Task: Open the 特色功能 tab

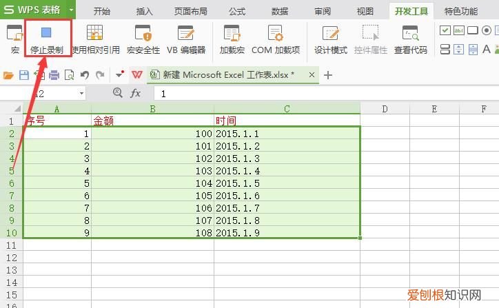Action: pyautogui.click(x=461, y=12)
